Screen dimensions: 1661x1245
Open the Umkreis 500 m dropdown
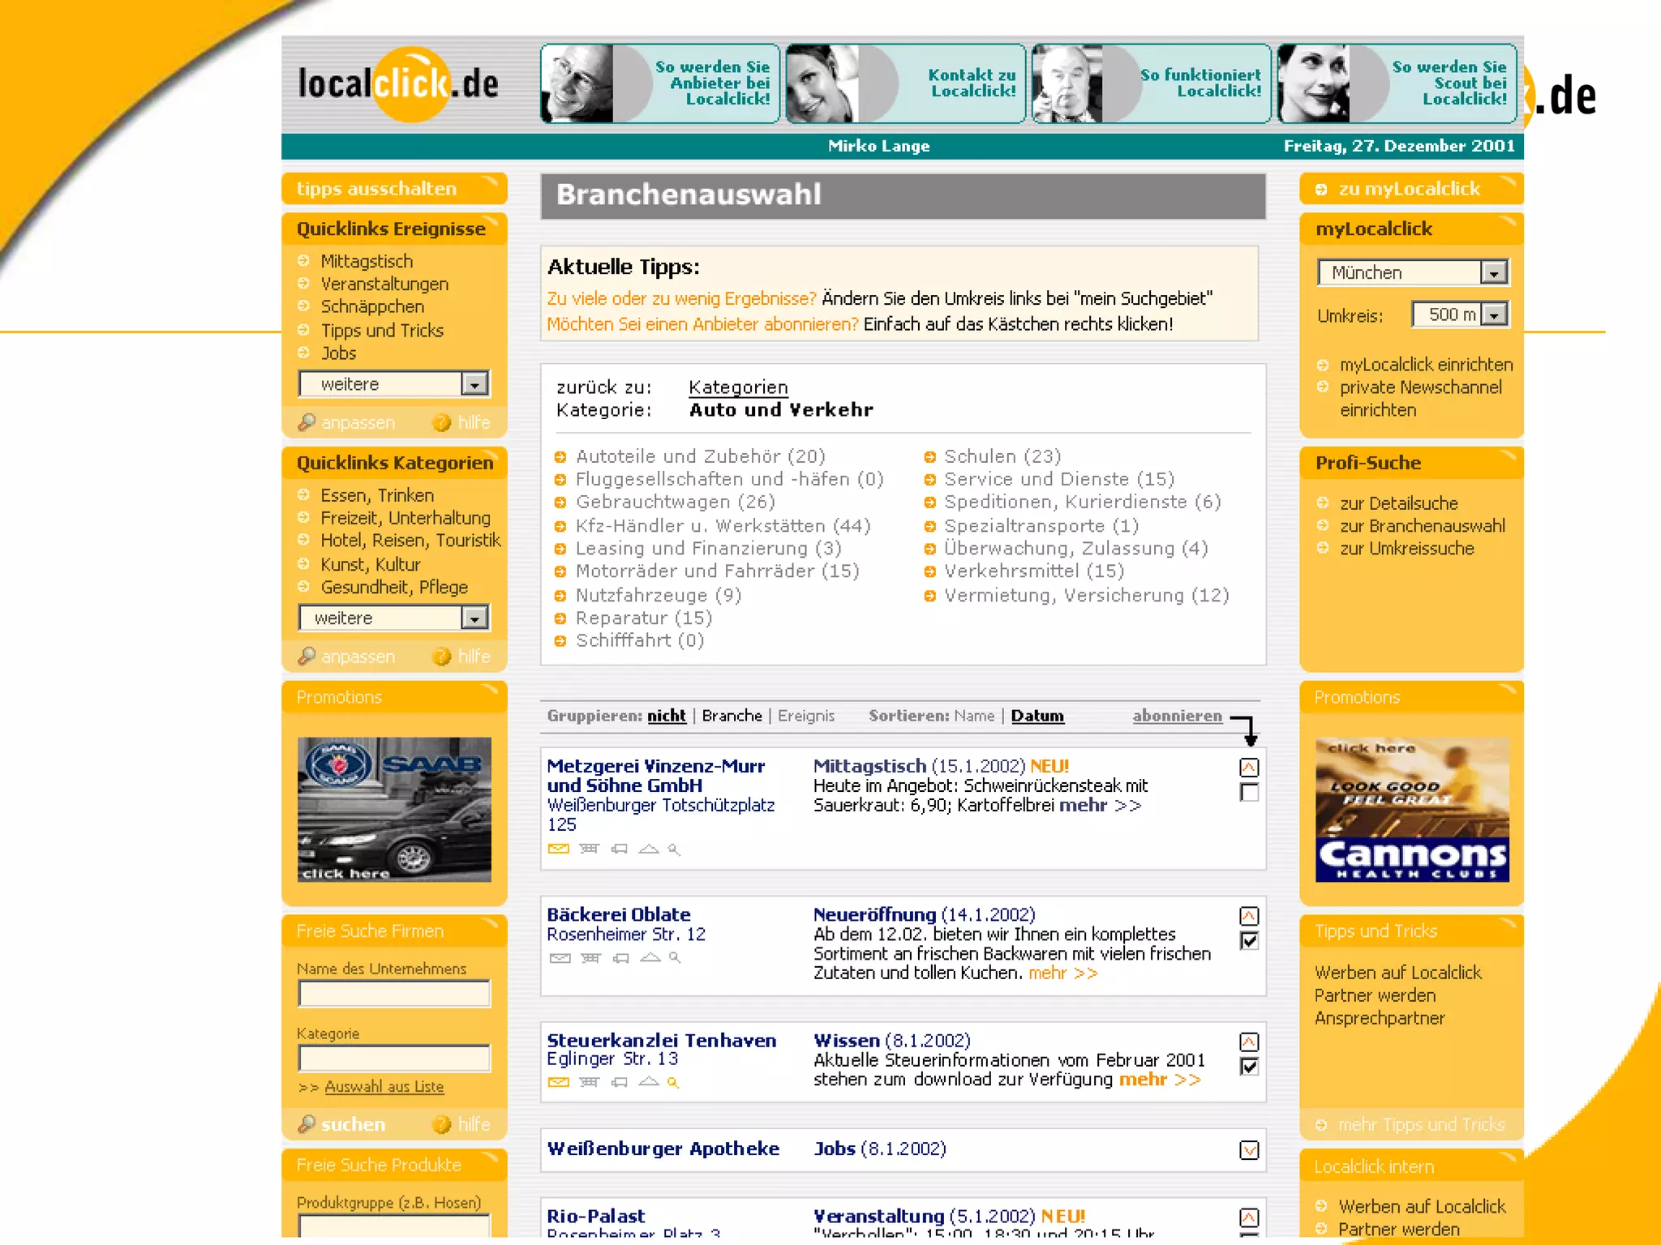coord(1495,314)
